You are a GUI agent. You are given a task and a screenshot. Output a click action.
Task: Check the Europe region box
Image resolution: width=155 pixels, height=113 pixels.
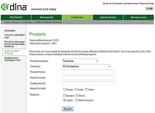(x=64, y=96)
